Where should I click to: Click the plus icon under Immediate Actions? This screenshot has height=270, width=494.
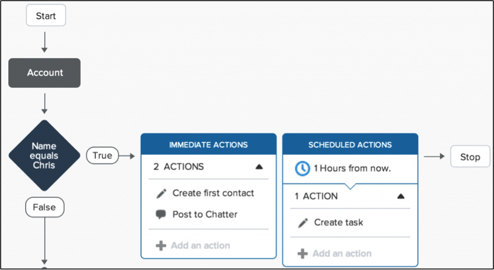(x=161, y=245)
